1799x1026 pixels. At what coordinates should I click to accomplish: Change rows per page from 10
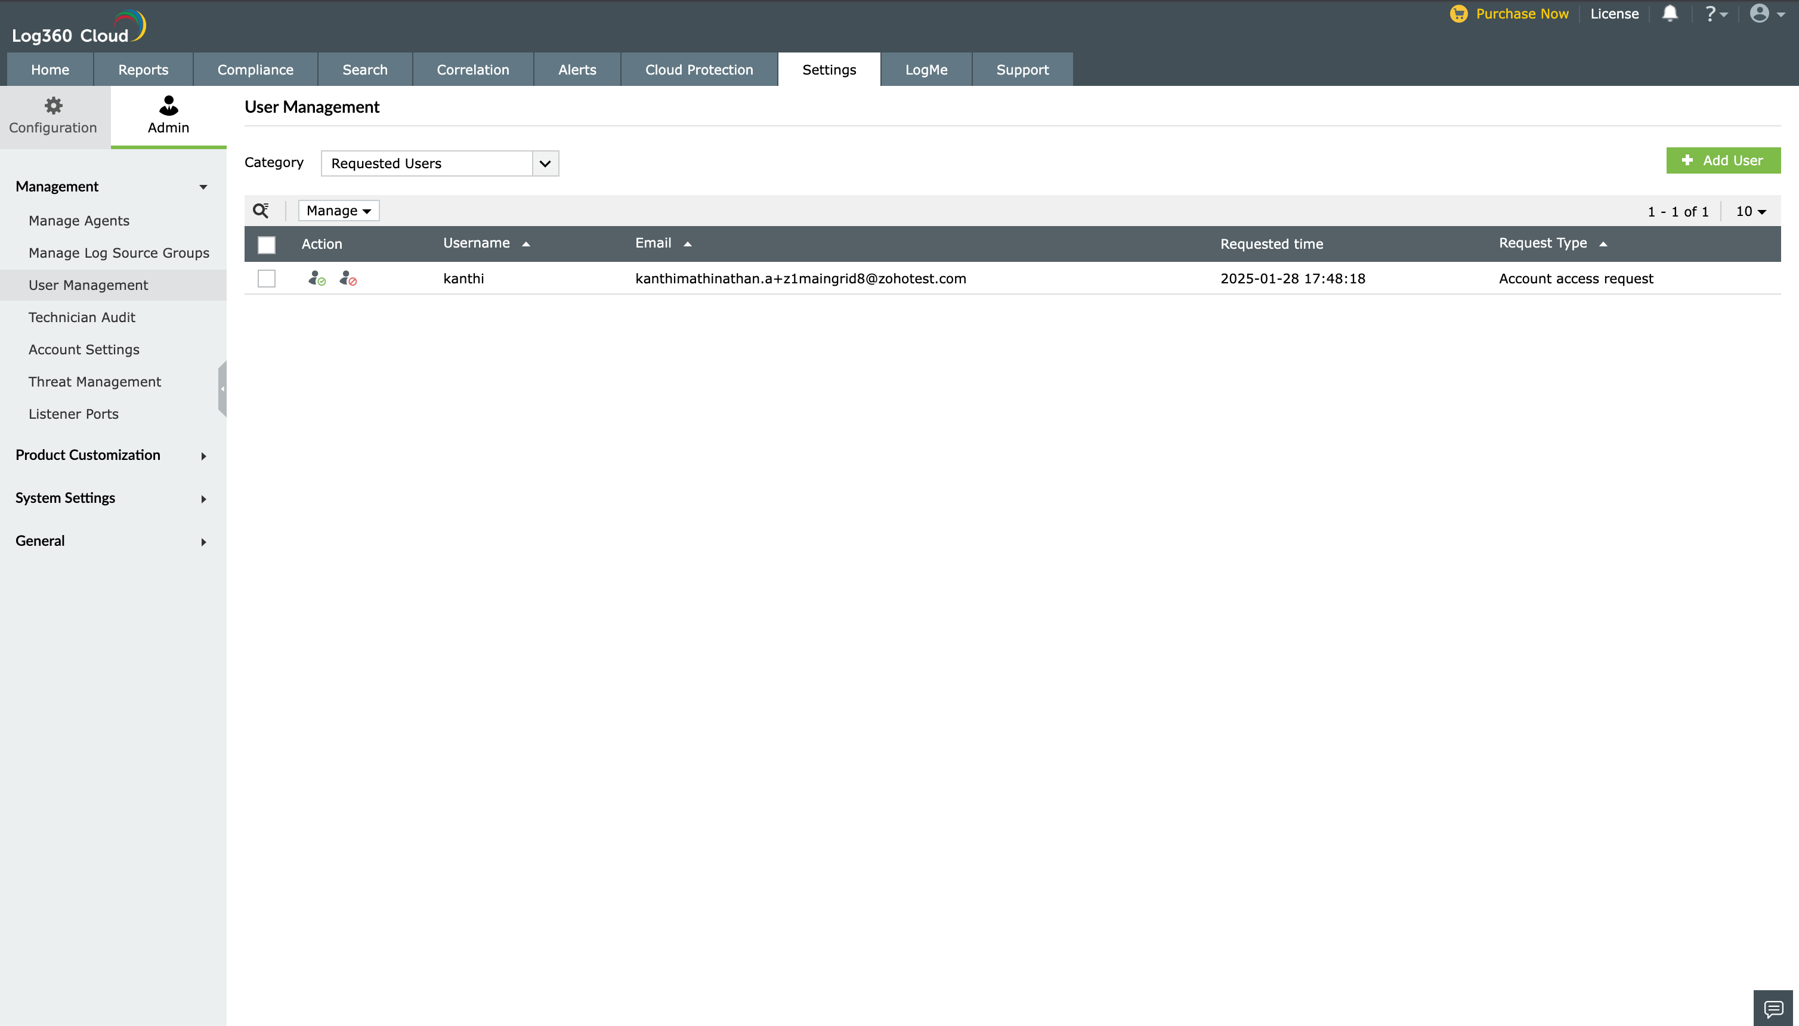click(1750, 211)
